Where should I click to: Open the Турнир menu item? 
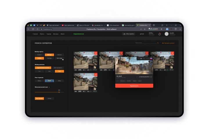(x=49, y=34)
